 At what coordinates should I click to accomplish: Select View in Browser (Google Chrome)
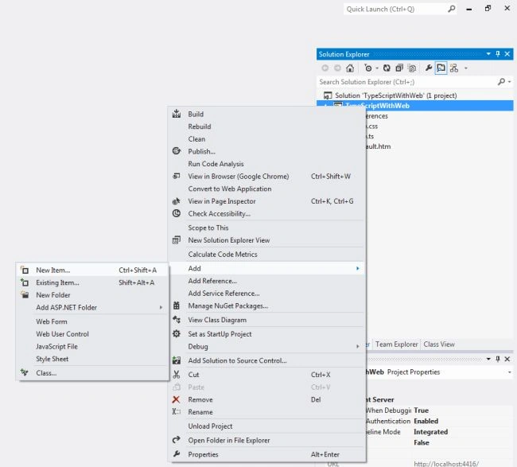tap(266, 177)
